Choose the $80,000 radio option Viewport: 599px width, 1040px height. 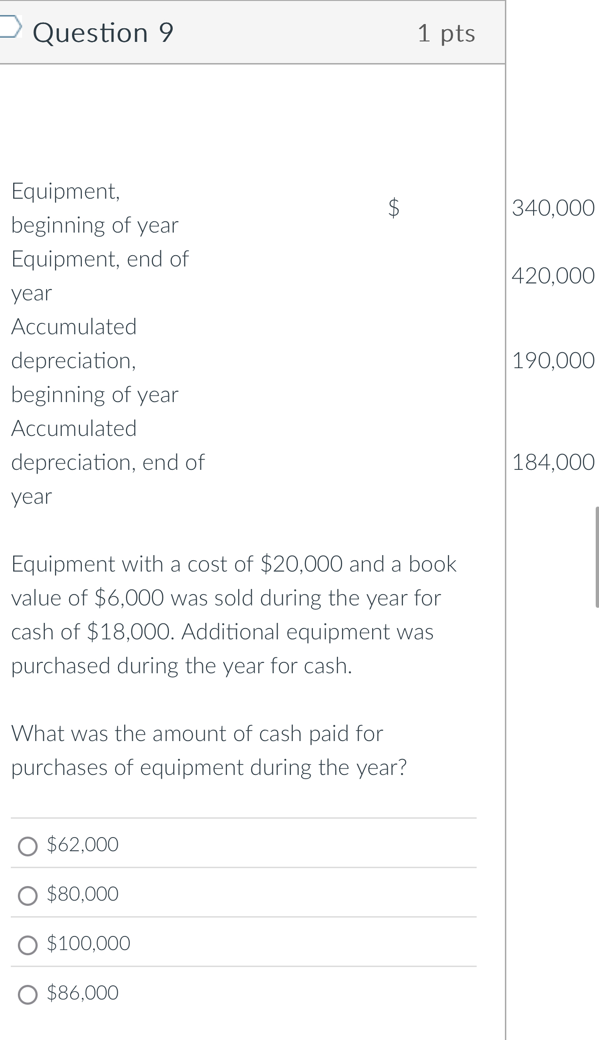[28, 895]
